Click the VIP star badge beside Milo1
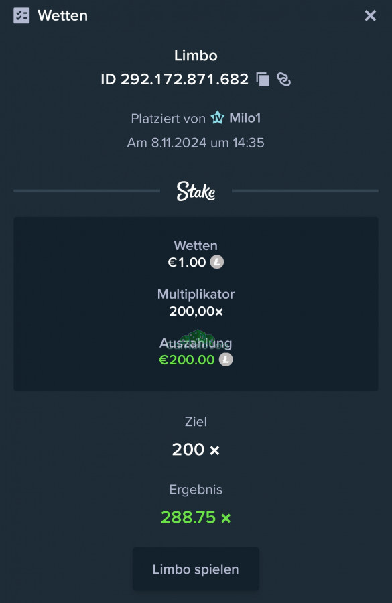392x603 pixels. click(217, 118)
